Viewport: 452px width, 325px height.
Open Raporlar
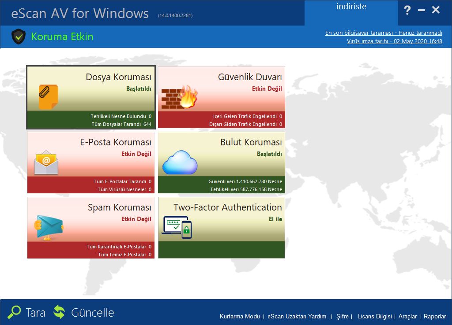pos(435,316)
